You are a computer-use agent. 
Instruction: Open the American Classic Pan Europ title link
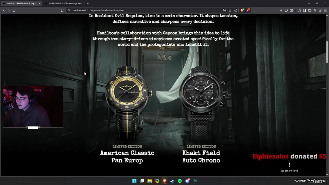coord(127,156)
